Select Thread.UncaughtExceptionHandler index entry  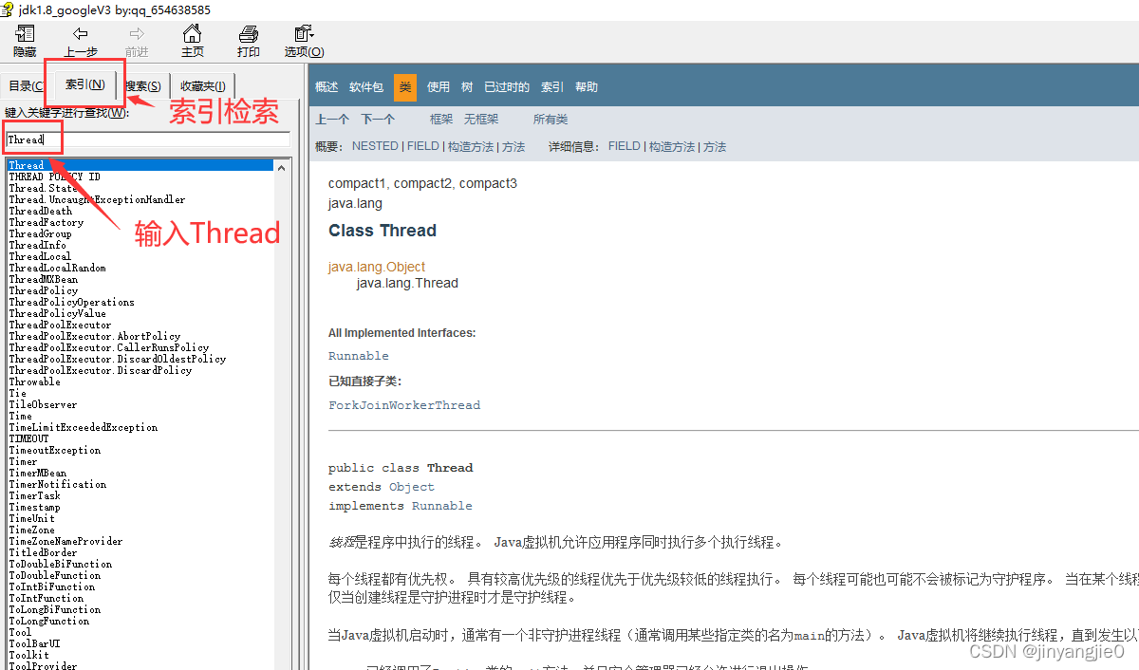[x=97, y=199]
